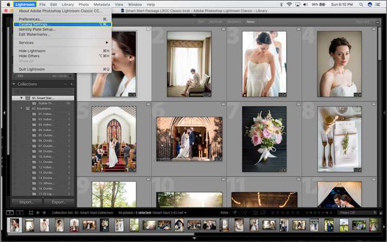The image size is (387, 242).
Task: Click the Wi-Fi status icon
Action: tap(289, 5)
